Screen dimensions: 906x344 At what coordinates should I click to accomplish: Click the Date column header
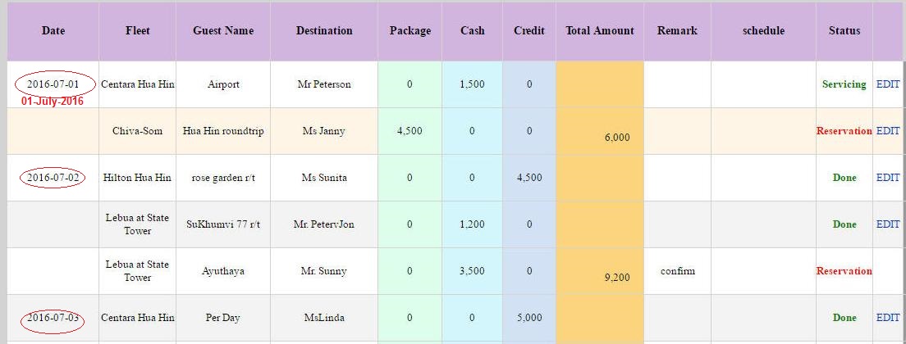coord(53,31)
